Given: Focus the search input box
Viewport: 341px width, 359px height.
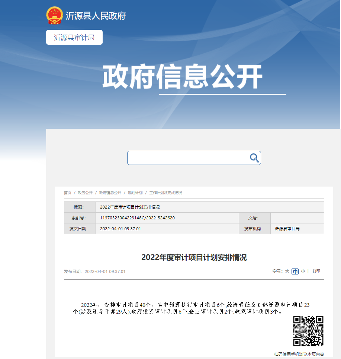Looking at the screenshot, I should (x=188, y=158).
